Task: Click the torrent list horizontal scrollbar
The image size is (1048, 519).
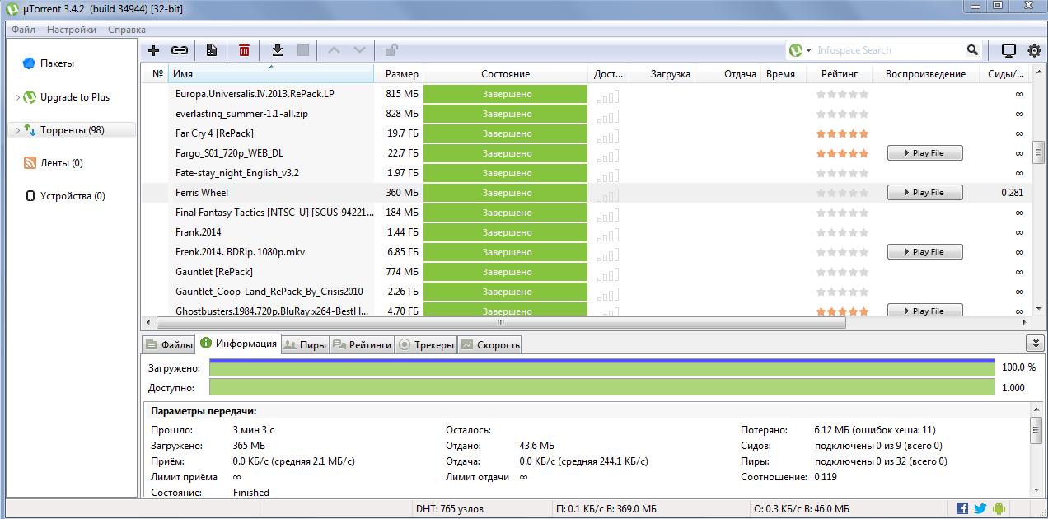Action: tap(503, 323)
